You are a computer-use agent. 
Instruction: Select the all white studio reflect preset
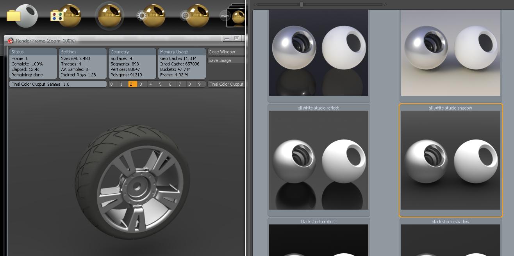pos(319,160)
